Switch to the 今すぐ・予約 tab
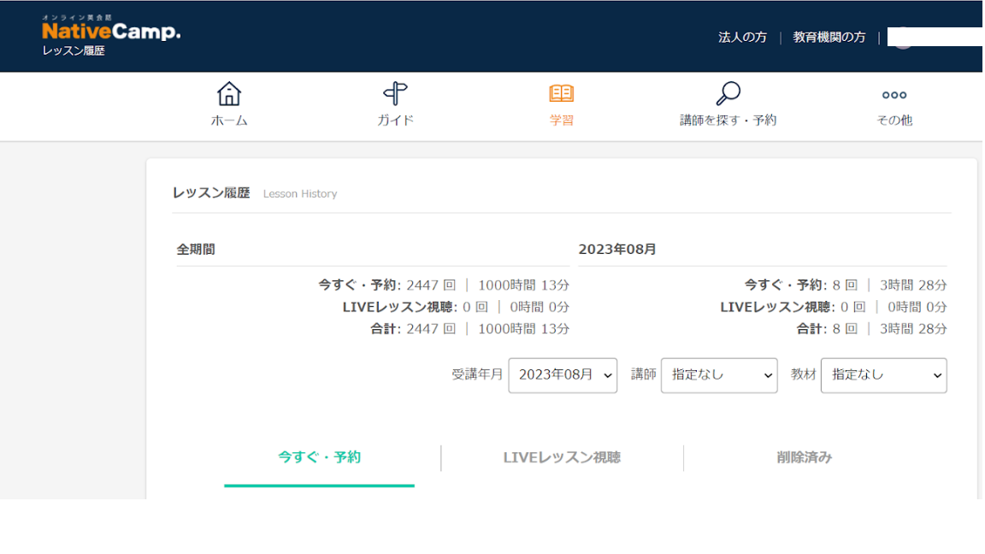The width and height of the screenshot is (985, 554). click(x=319, y=457)
